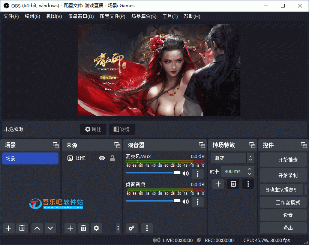Click the image source type icon
309x245 pixels.
pos(70,158)
